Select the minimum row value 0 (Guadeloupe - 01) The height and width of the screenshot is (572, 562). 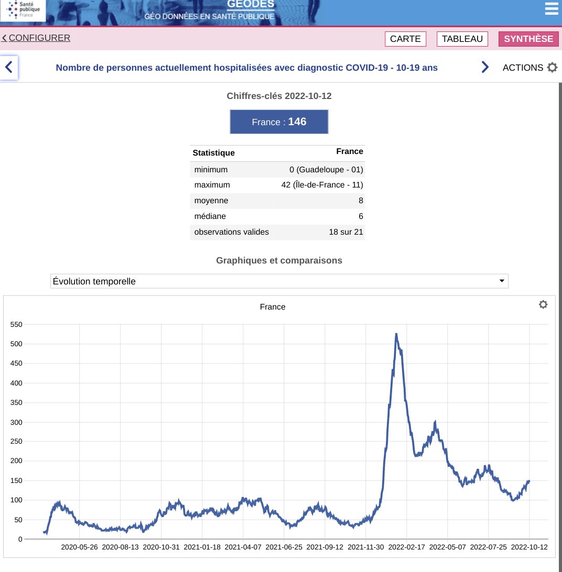pyautogui.click(x=326, y=170)
